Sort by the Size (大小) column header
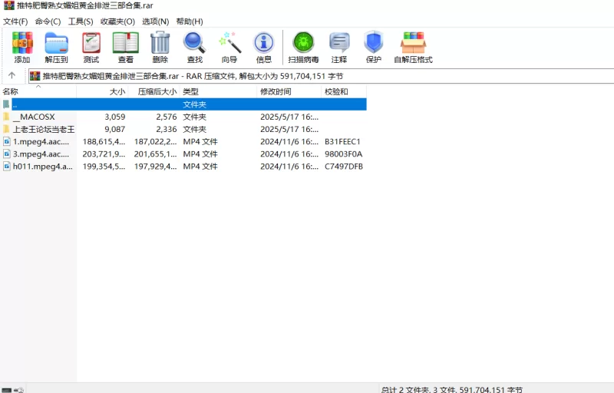Image resolution: width=614 pixels, height=393 pixels. pos(103,91)
